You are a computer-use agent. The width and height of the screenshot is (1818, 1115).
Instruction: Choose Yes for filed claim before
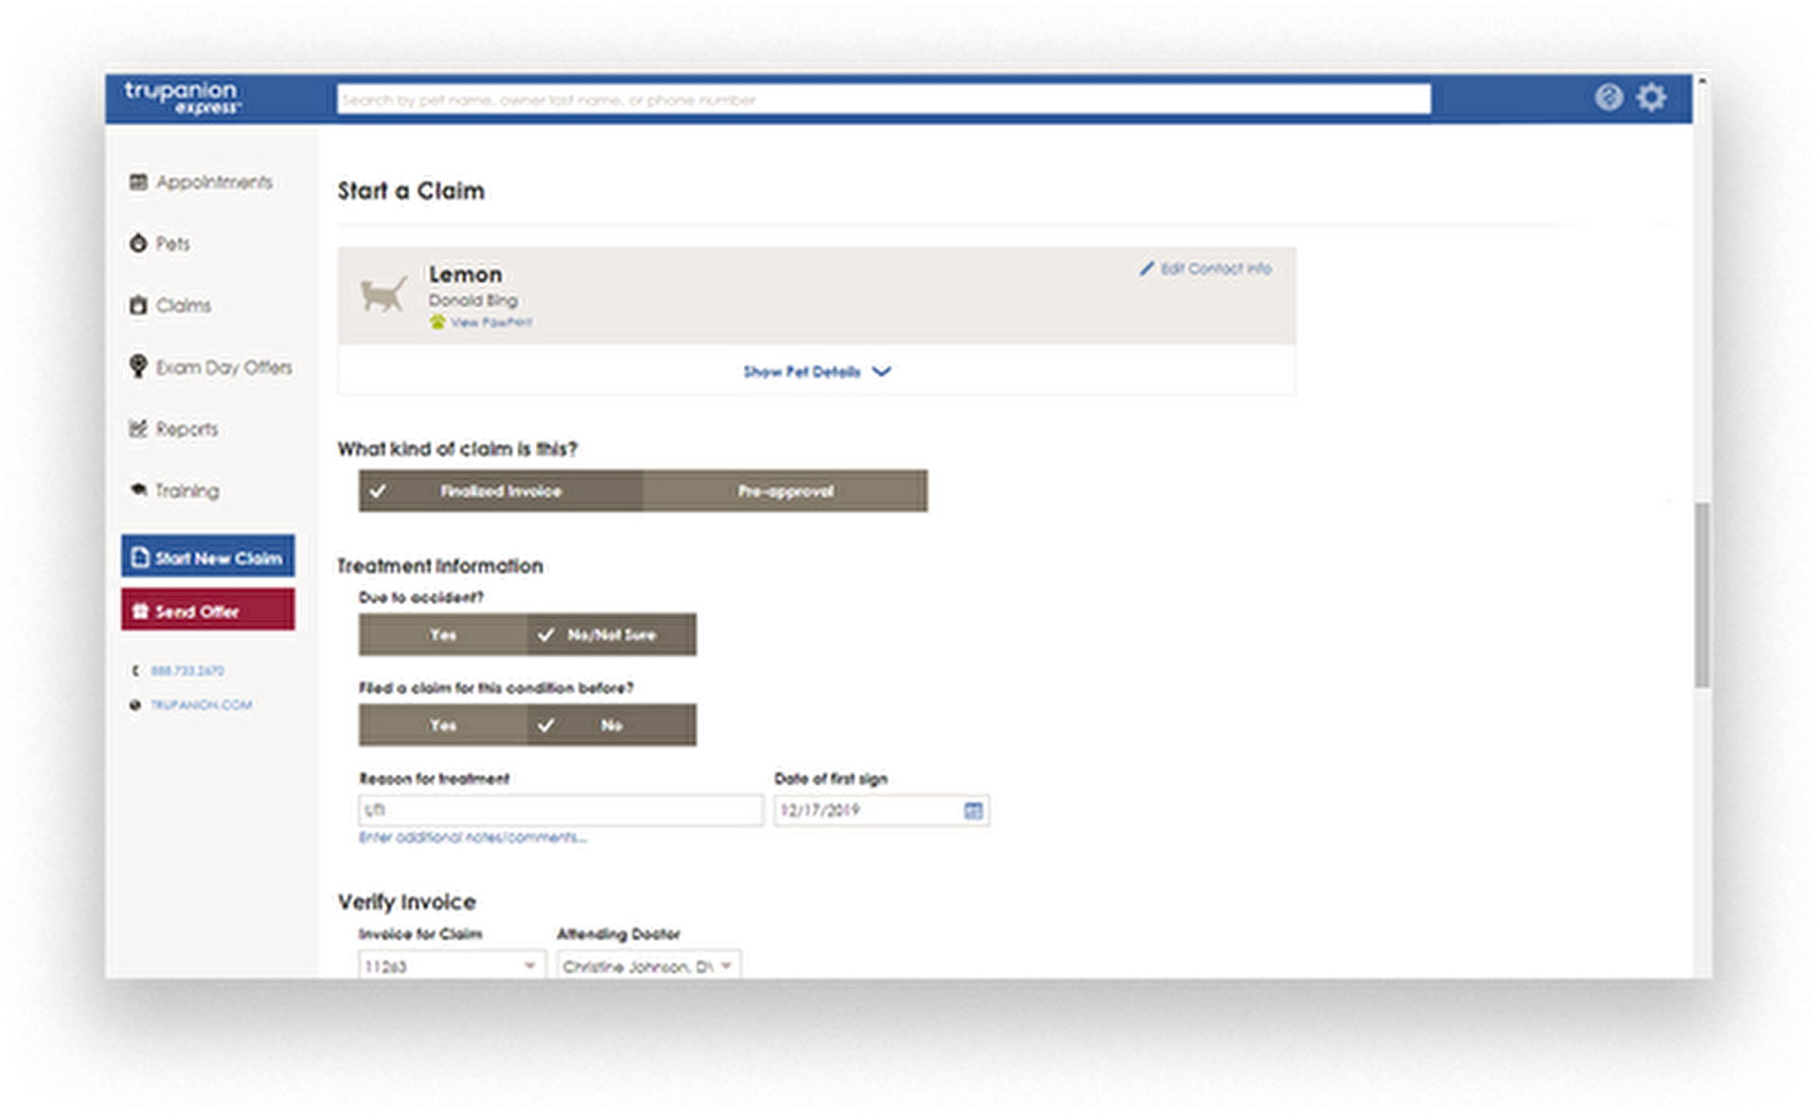pos(442,726)
